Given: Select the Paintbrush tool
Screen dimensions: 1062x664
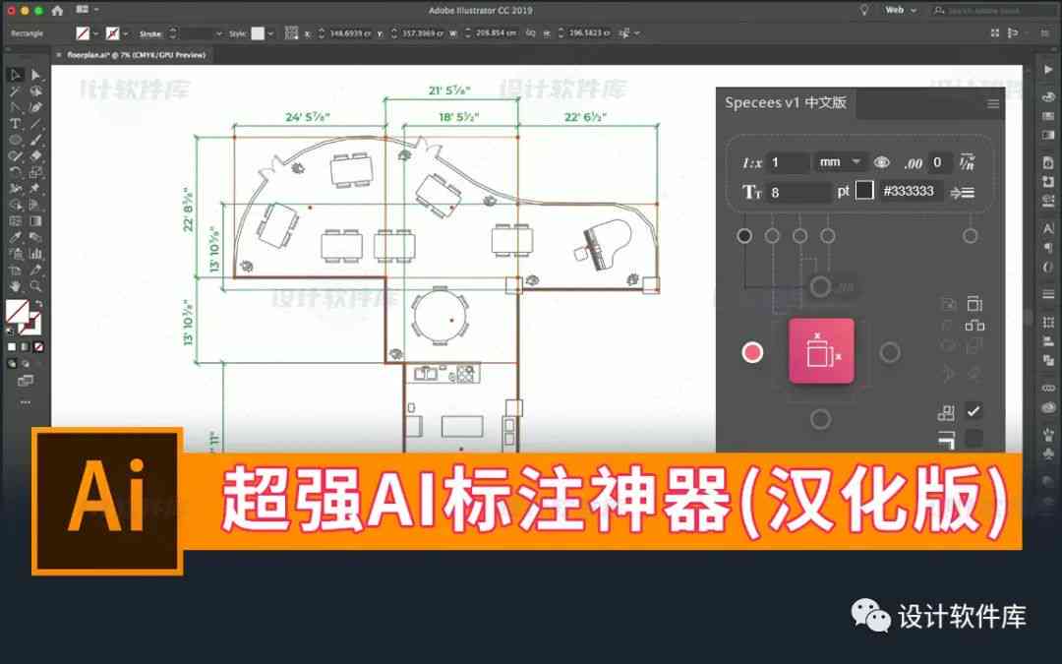Looking at the screenshot, I should [x=36, y=140].
